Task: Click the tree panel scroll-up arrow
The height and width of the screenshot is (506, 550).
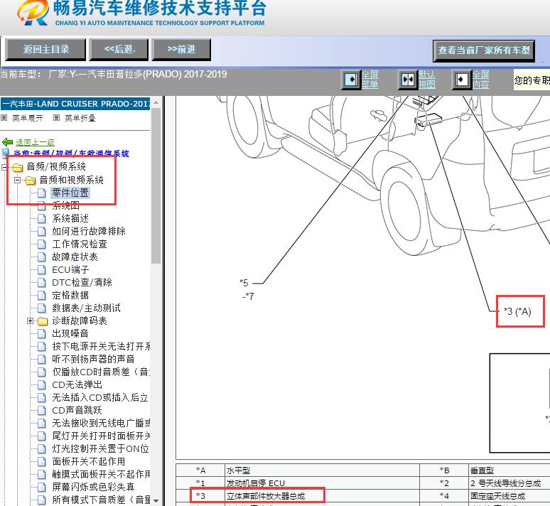Action: click(x=156, y=103)
